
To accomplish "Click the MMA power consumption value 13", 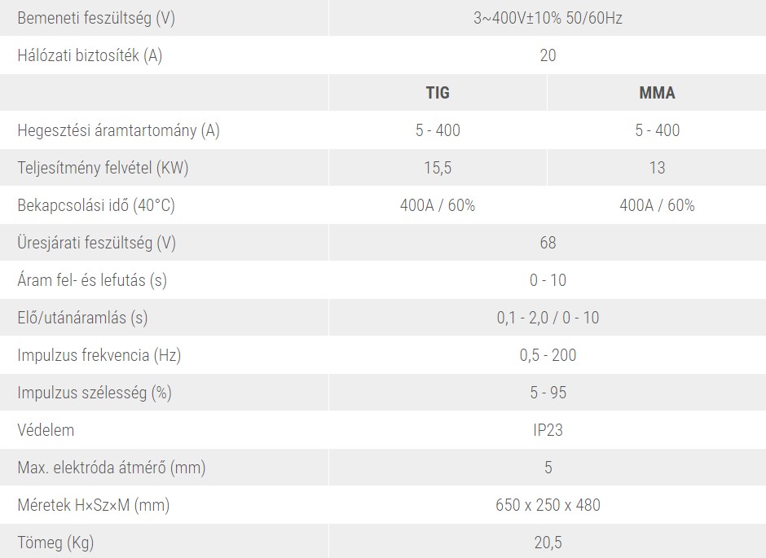I will click(657, 168).
